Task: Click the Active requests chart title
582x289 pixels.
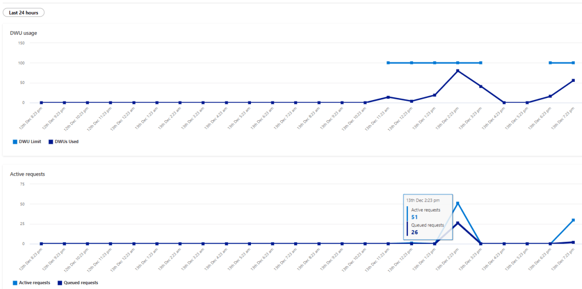Action: click(28, 174)
